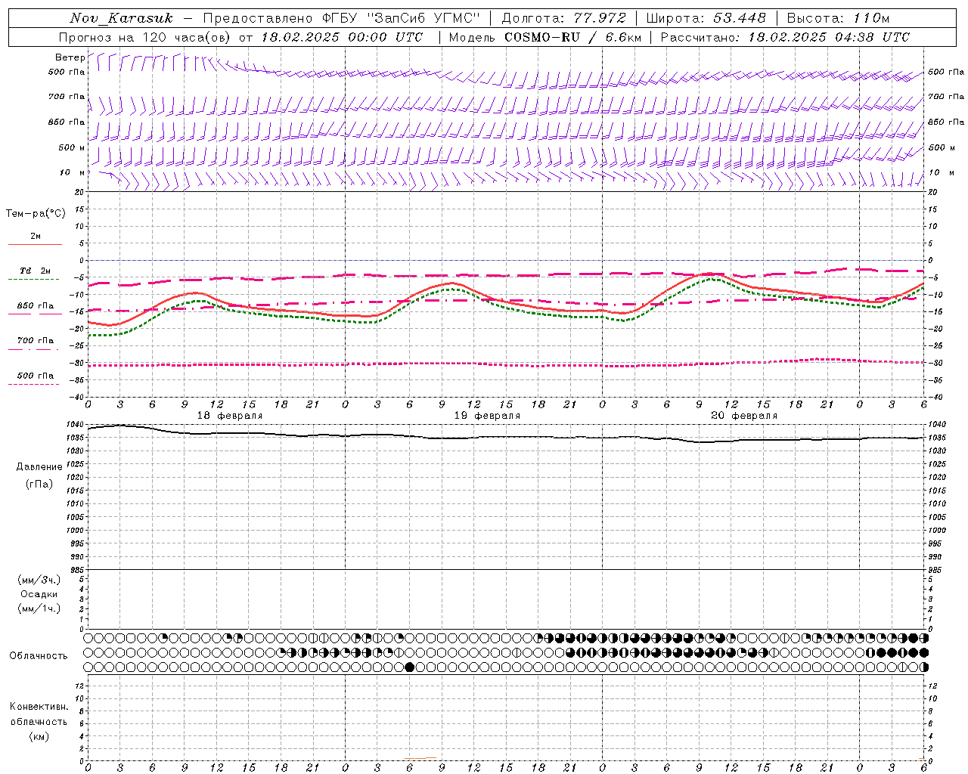968x774 pixels.
Task: Click the left '10 м' wind level label
Action: pyautogui.click(x=73, y=172)
